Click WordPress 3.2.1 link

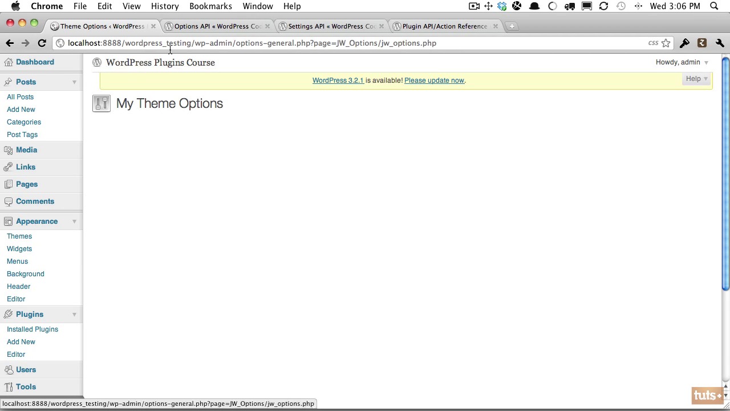tap(338, 80)
